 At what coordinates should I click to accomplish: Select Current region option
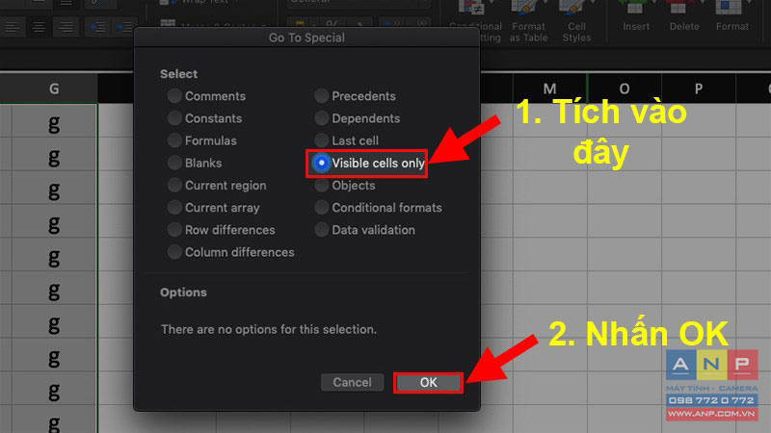click(x=174, y=185)
